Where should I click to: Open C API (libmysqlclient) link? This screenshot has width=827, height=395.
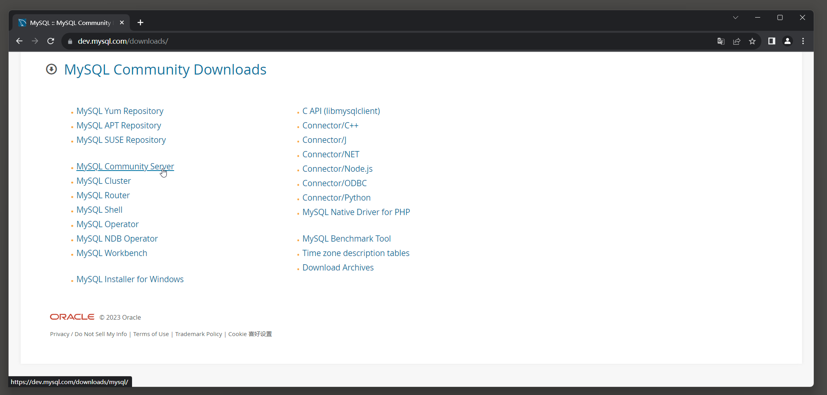tap(341, 111)
